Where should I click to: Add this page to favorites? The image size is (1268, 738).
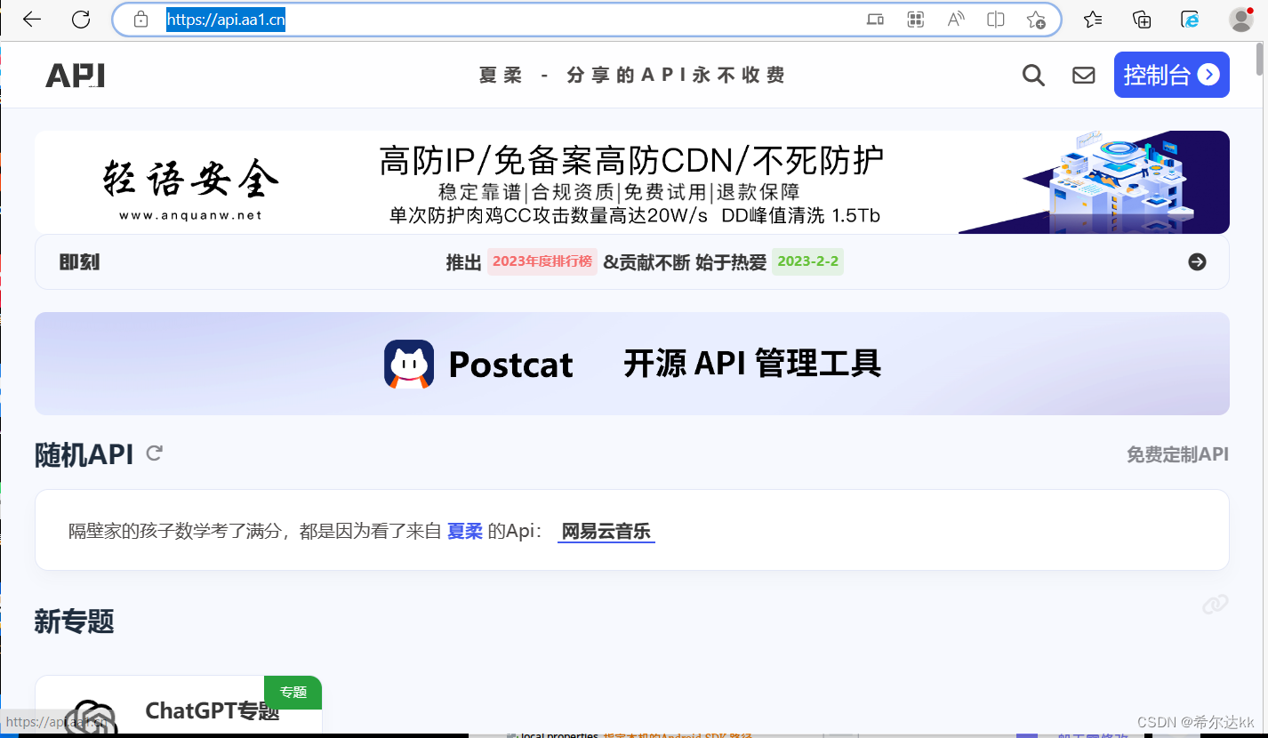pyautogui.click(x=1036, y=20)
